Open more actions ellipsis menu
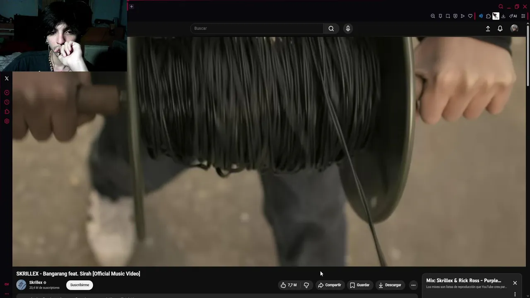Image resolution: width=530 pixels, height=298 pixels. coord(413,285)
